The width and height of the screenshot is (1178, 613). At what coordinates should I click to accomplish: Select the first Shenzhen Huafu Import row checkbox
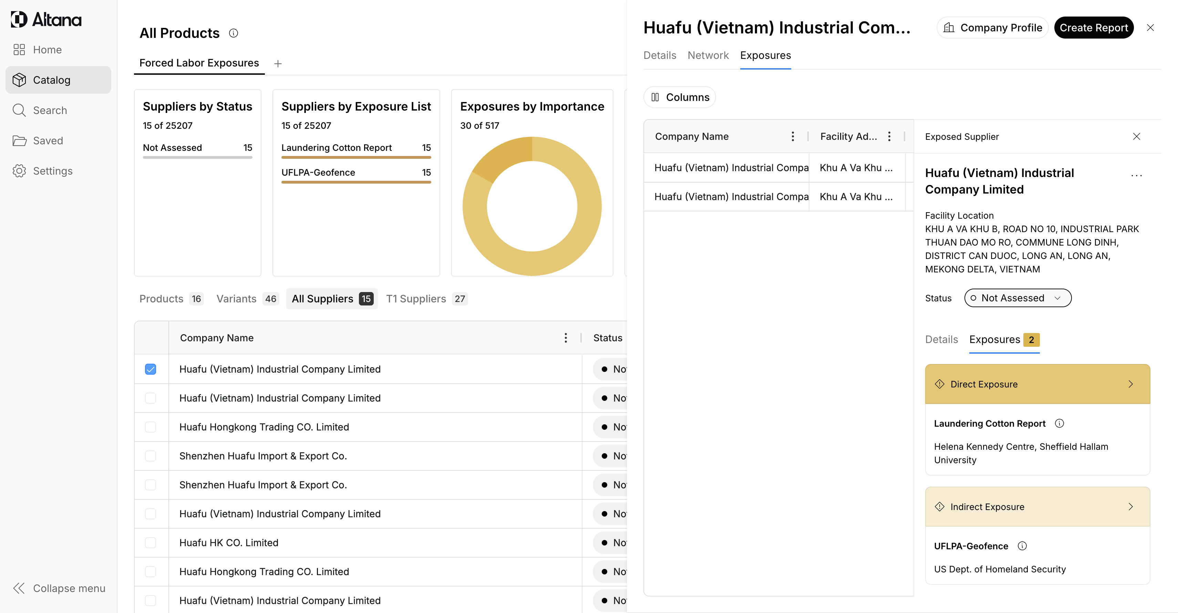click(x=151, y=456)
